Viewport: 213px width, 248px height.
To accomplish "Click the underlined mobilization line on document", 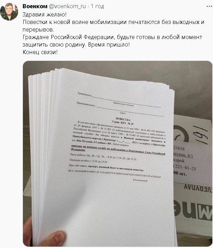I will coord(118,150).
